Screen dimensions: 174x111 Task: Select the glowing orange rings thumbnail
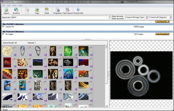53,62
